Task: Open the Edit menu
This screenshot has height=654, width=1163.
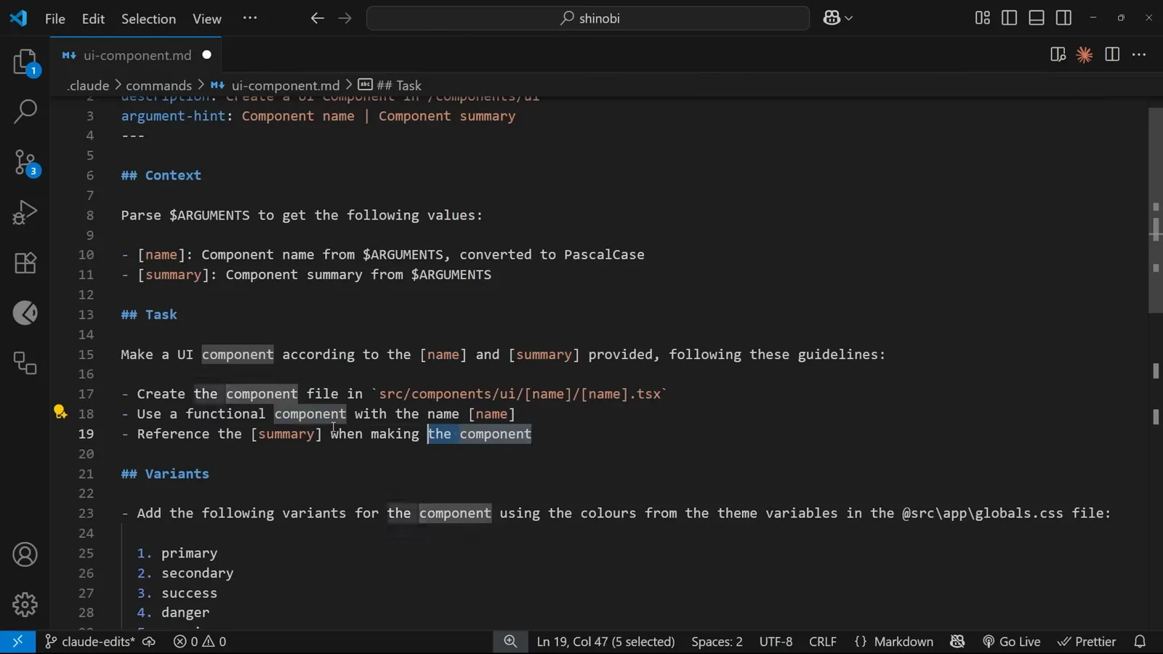Action: coord(93,19)
